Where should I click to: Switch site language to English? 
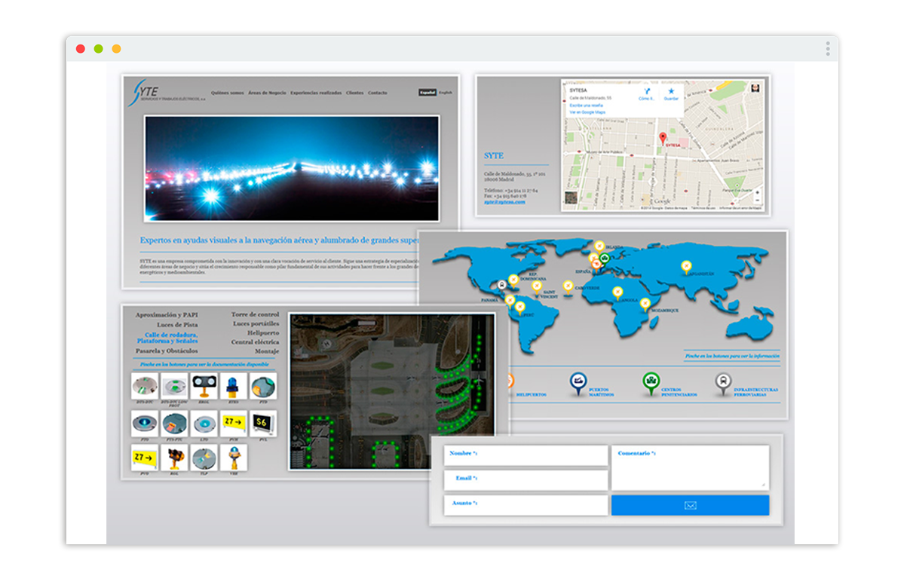(x=446, y=93)
